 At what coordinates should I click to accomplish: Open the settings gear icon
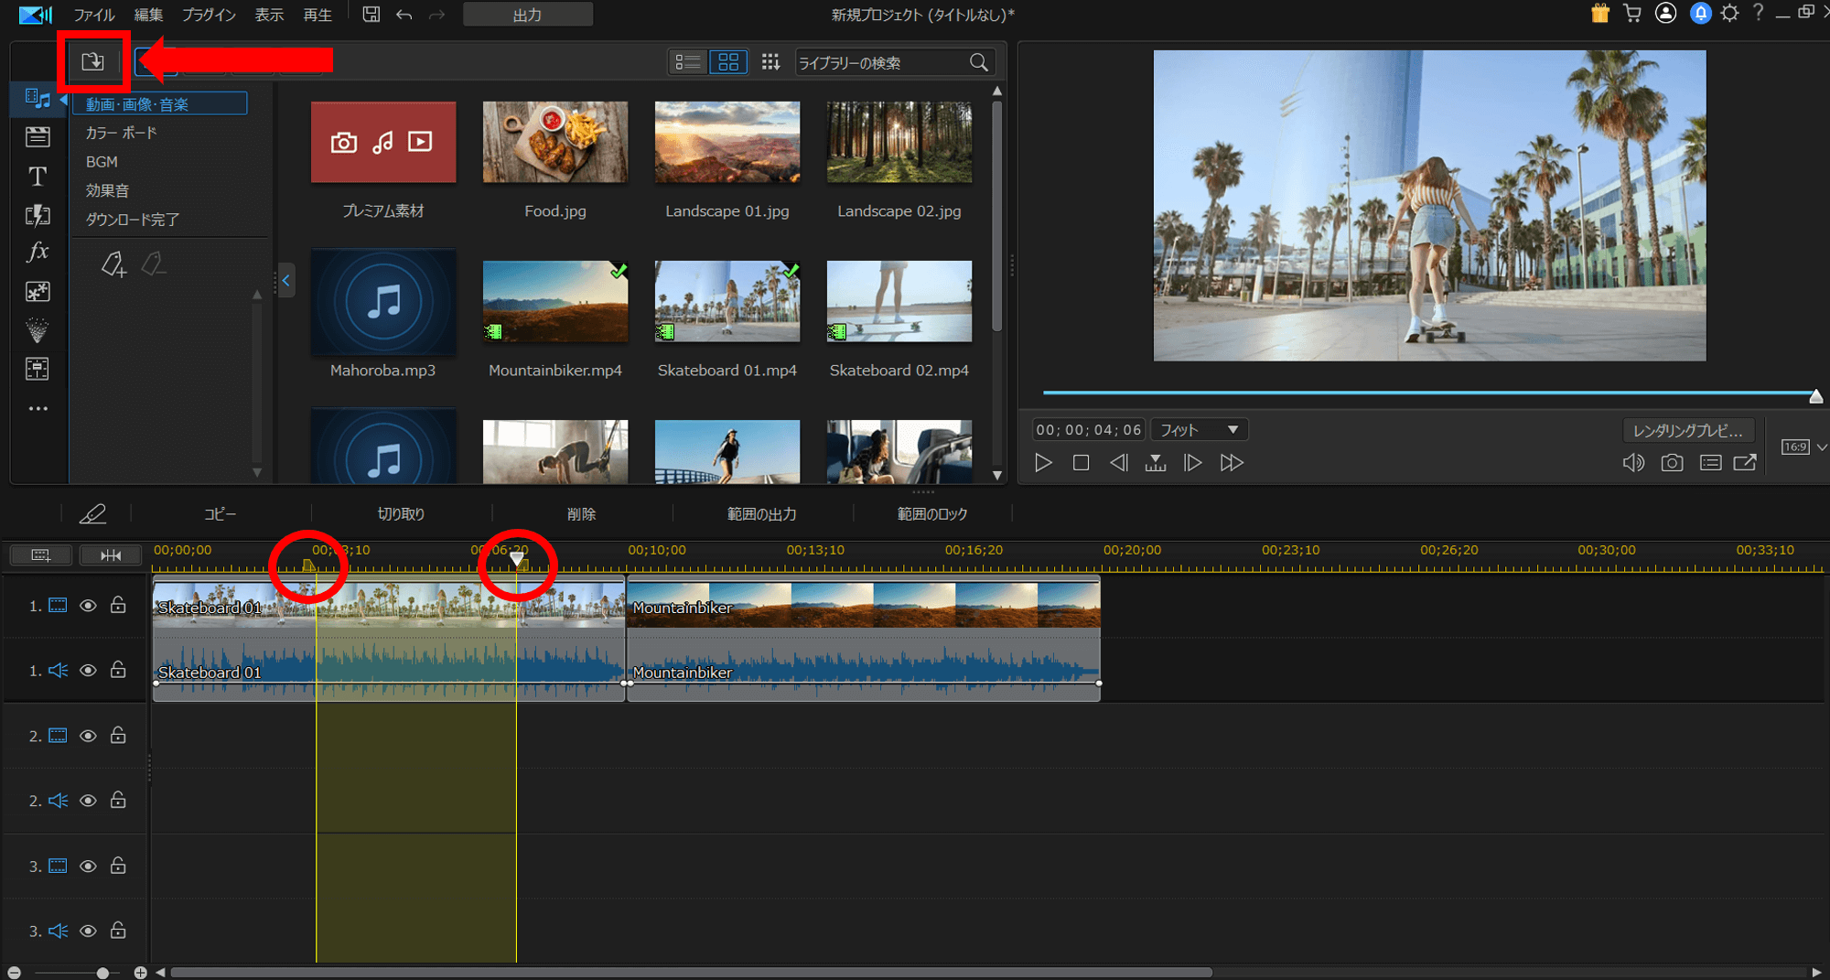(1729, 14)
